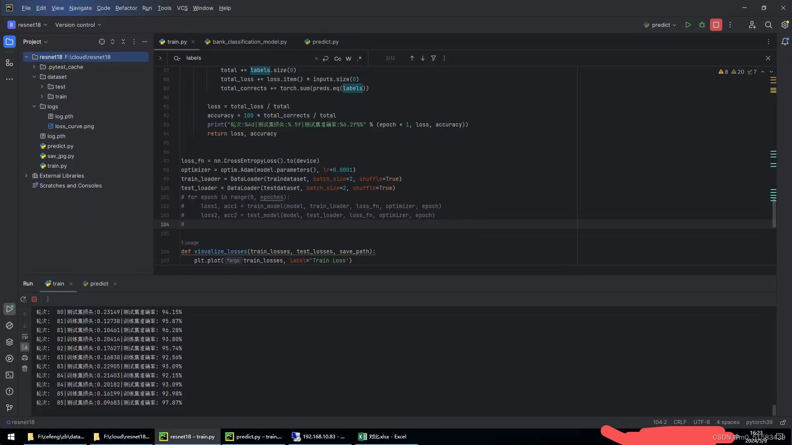Open the Refactor menu

pos(126,8)
